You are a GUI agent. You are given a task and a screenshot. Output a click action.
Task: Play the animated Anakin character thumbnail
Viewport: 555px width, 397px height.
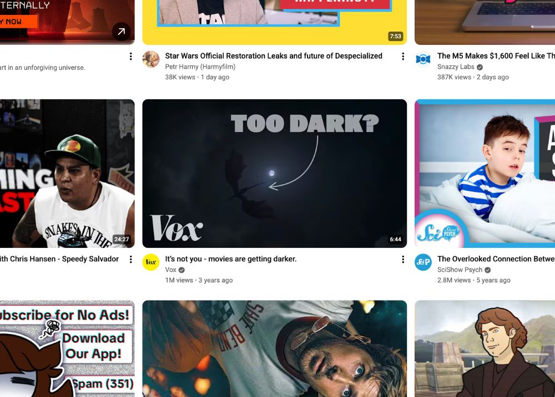(x=485, y=349)
